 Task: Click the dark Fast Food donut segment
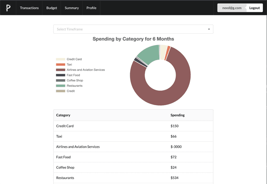[x=141, y=62]
